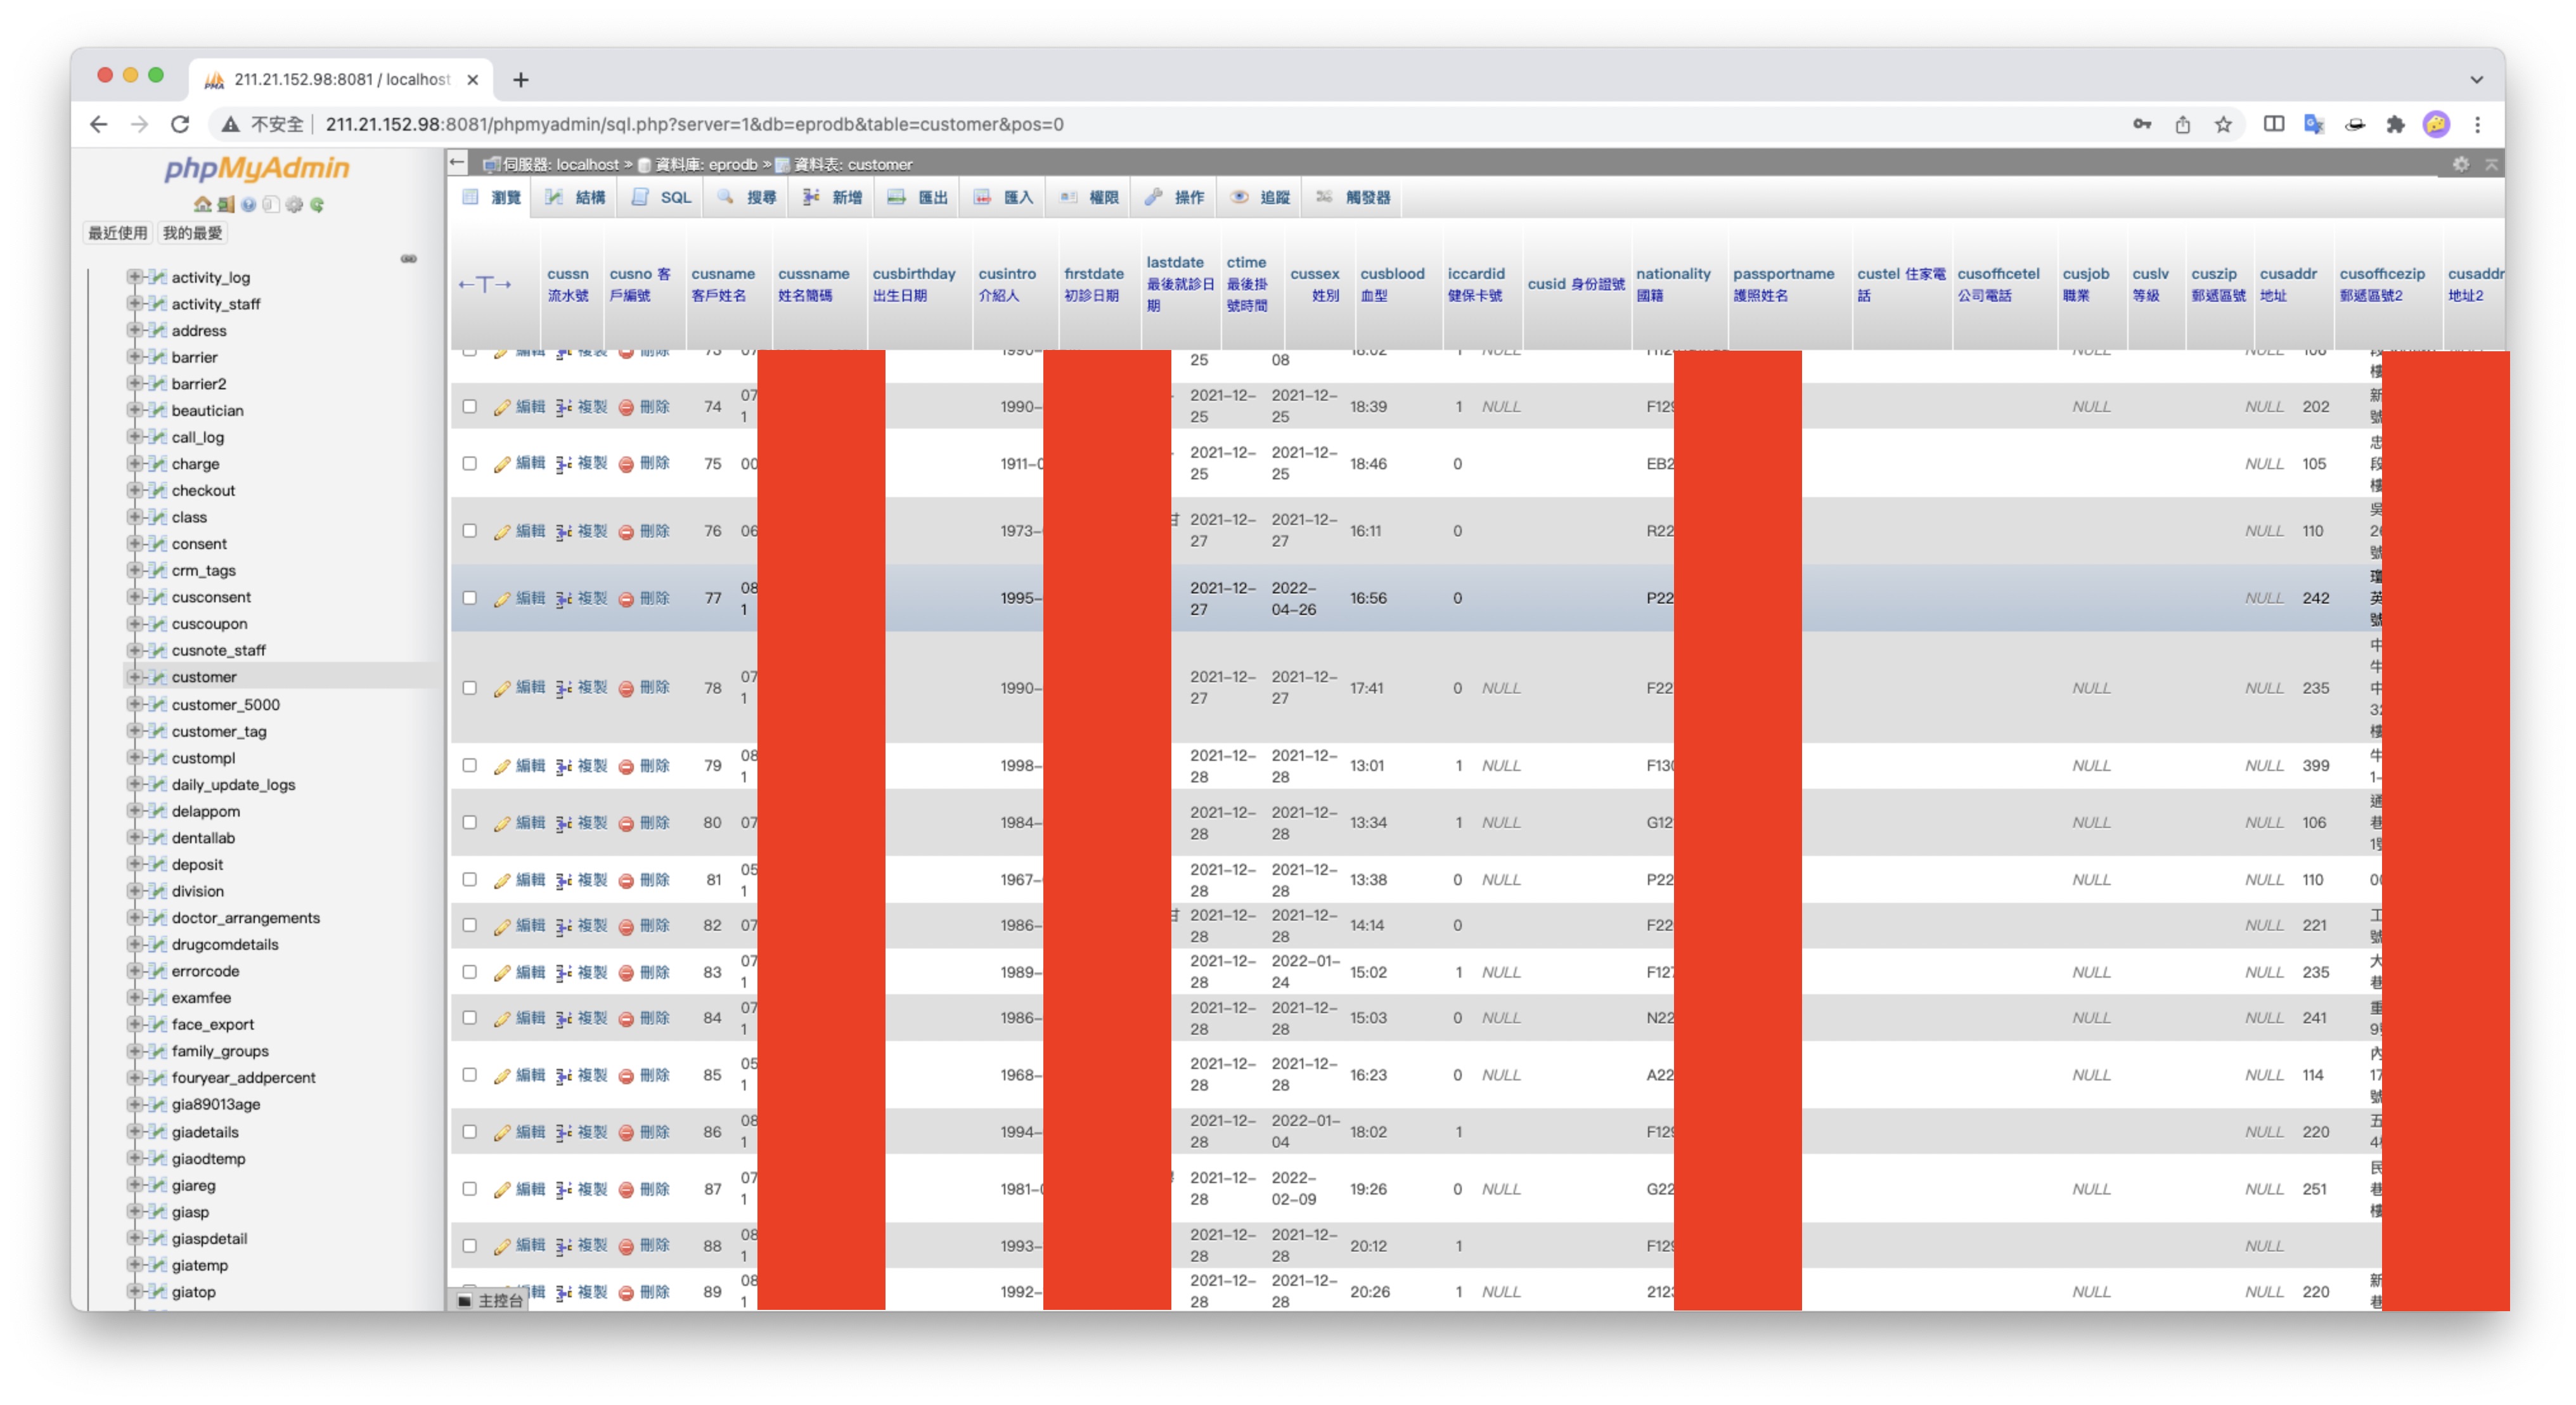This screenshot has height=1405, width=2576.
Task: Click the copy icon for row 85
Action: (x=564, y=1076)
